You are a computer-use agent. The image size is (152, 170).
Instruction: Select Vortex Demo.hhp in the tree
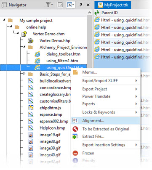(55, 41)
